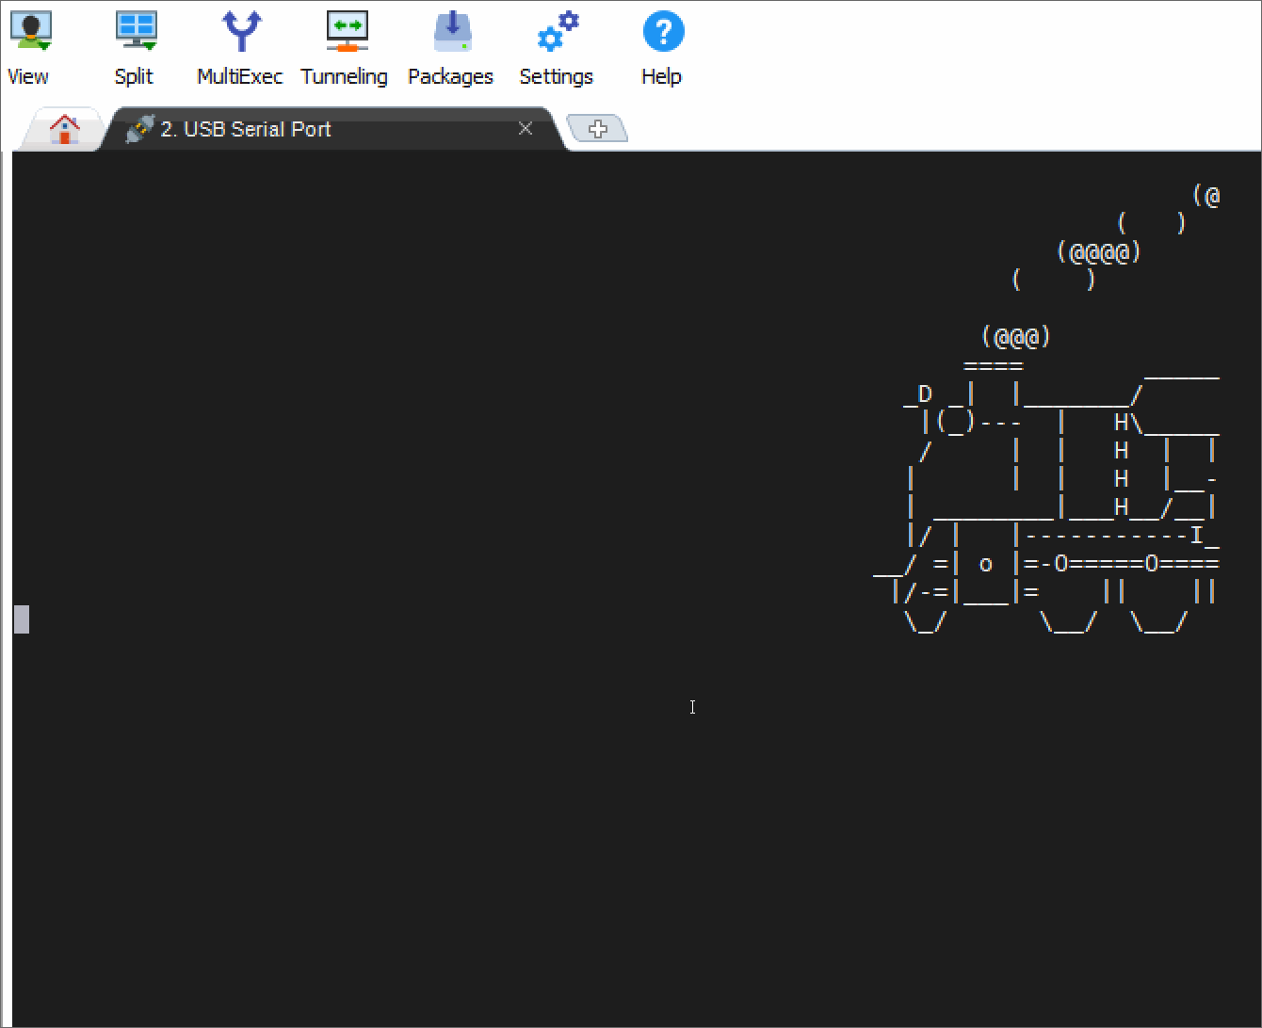Screen dimensions: 1262x1028
Task: Launch the MultiExec mode icon
Action: [x=241, y=32]
